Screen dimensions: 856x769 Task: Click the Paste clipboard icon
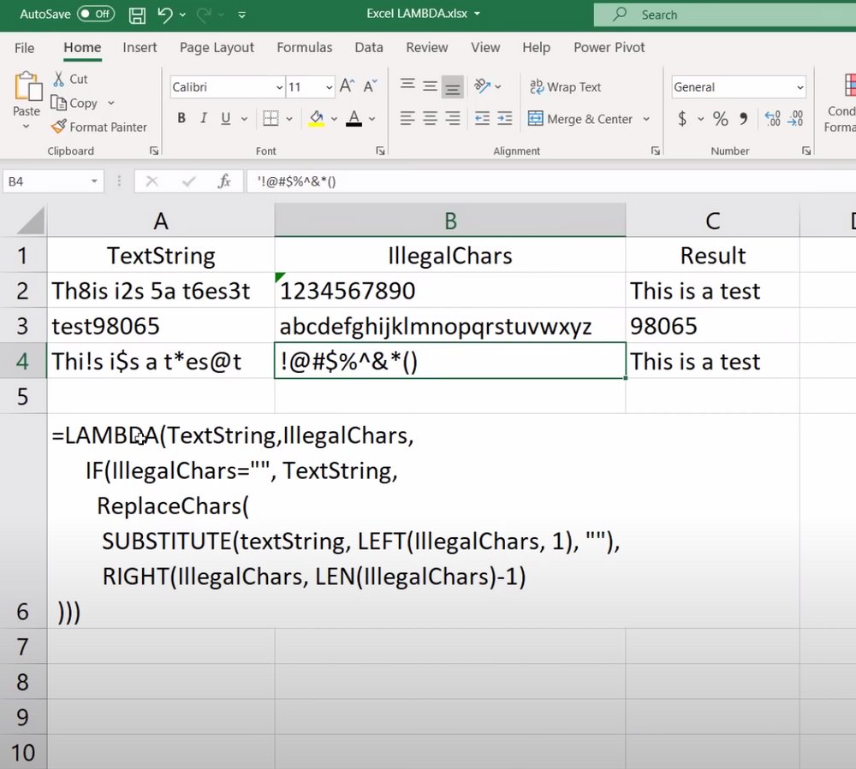(27, 86)
